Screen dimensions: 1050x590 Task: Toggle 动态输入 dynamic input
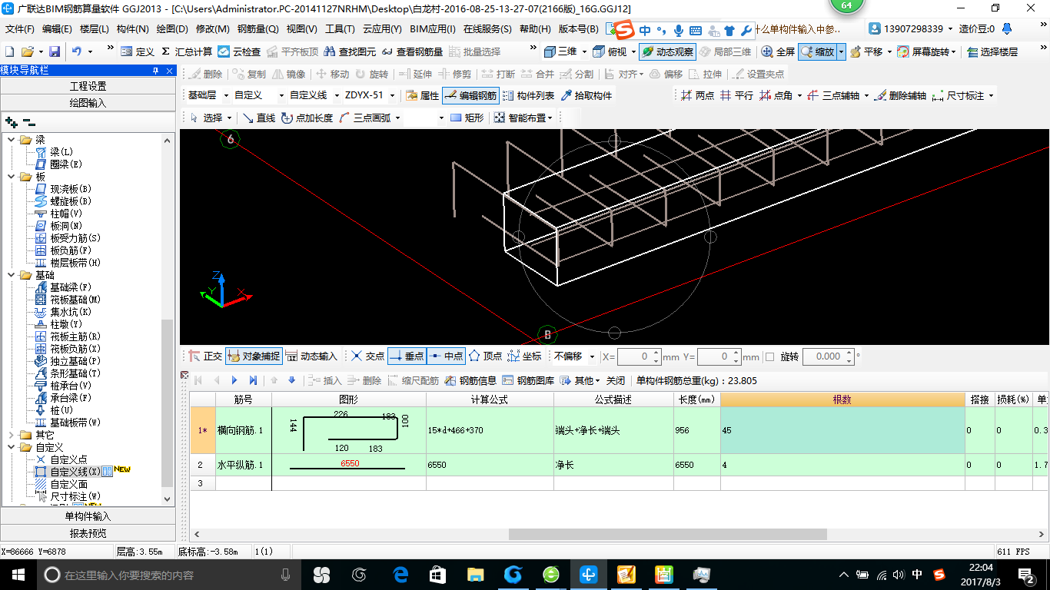click(311, 356)
